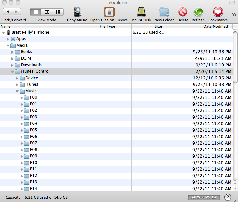
Task: Click the F01 folder icon
Action: click(27, 104)
